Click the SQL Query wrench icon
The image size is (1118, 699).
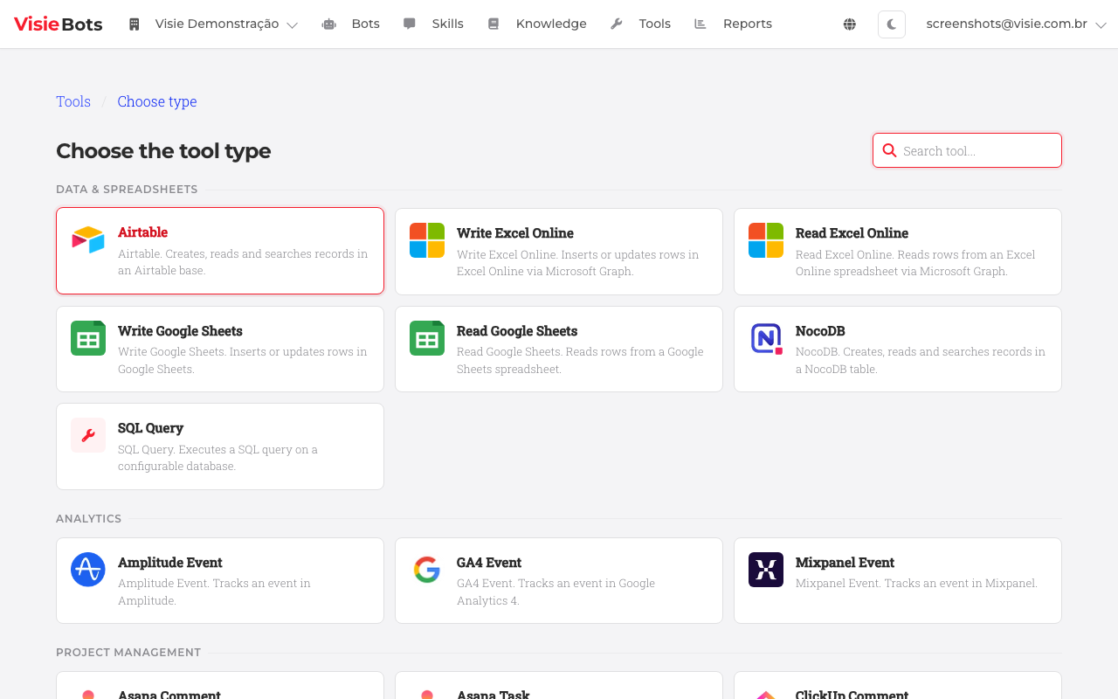point(87,435)
